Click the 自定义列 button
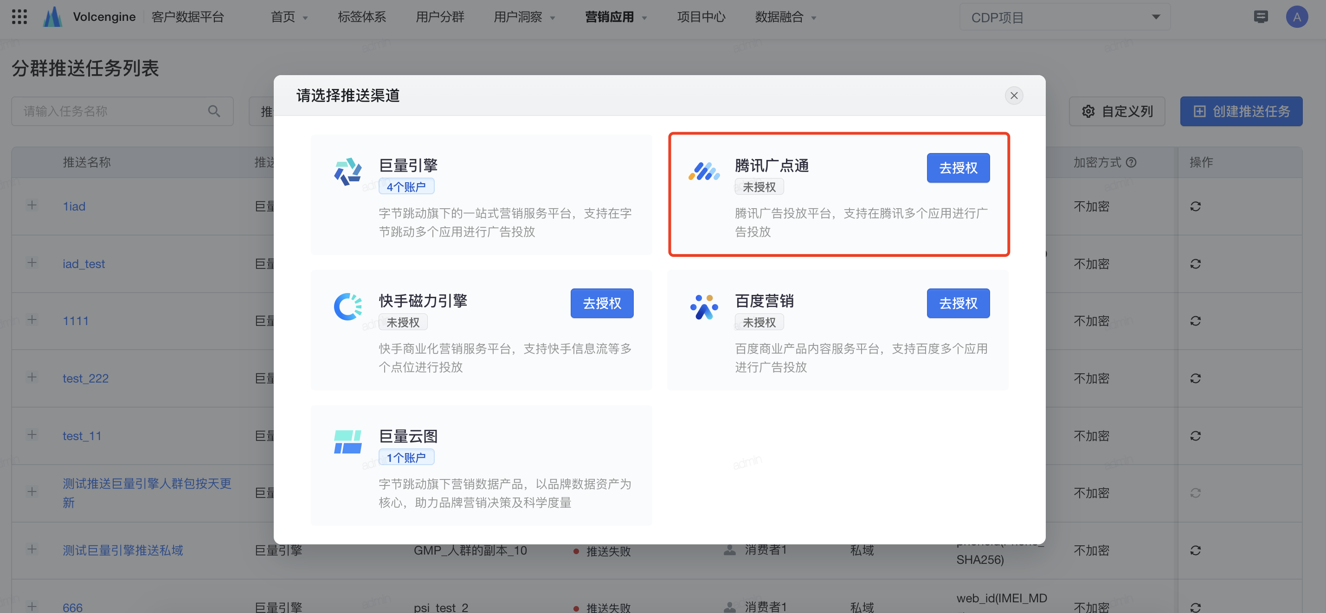The image size is (1326, 613). pos(1116,112)
